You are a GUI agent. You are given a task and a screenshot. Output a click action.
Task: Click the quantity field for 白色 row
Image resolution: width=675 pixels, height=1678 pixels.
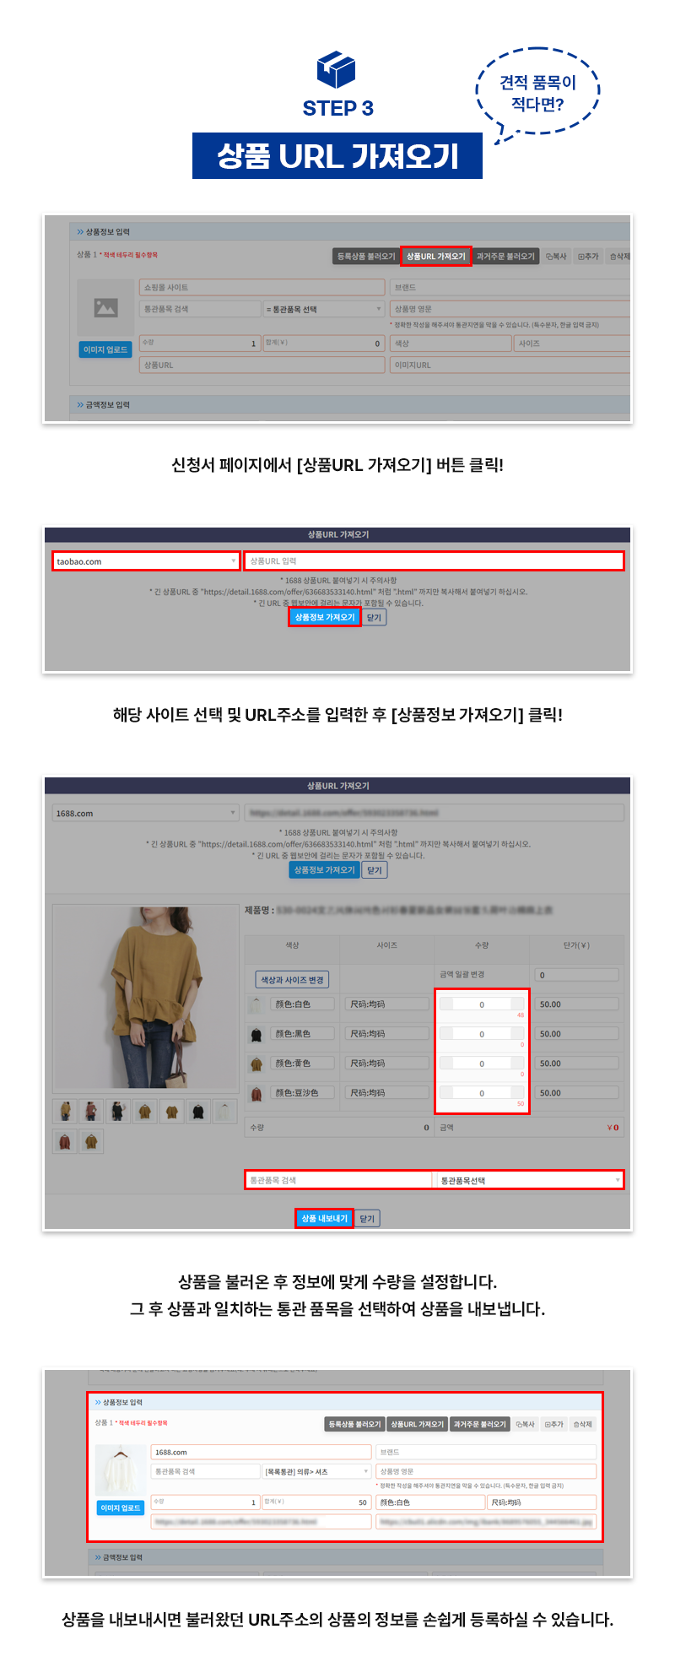tap(482, 1004)
